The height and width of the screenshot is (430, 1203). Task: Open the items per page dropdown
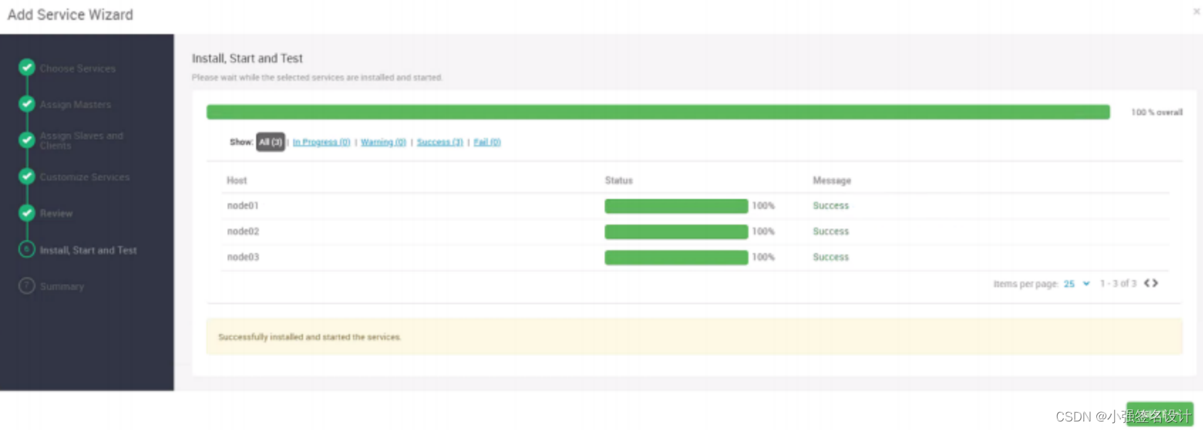(1076, 284)
